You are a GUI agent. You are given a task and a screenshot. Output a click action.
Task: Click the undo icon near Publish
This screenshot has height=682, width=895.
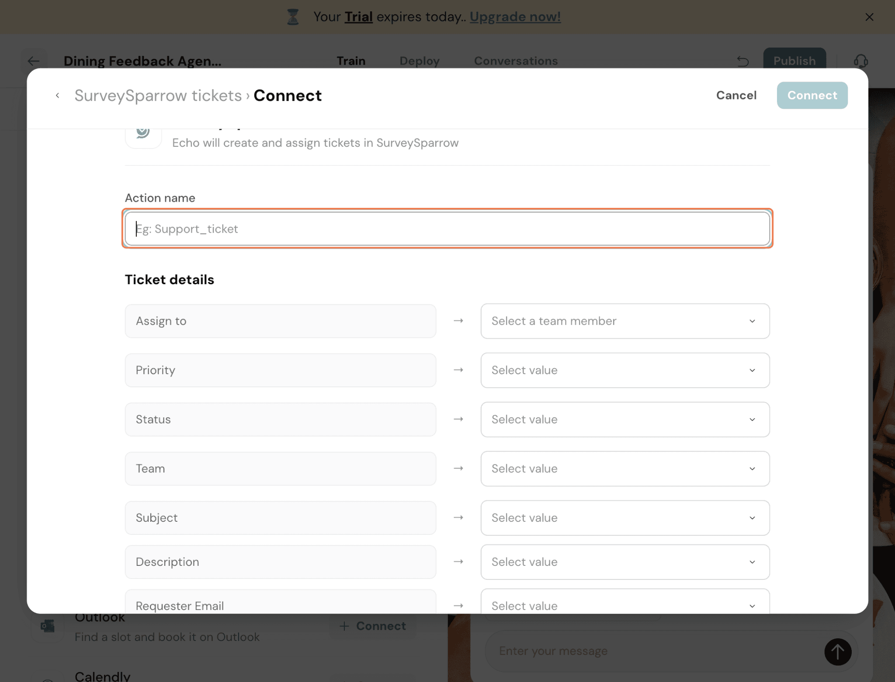point(743,61)
